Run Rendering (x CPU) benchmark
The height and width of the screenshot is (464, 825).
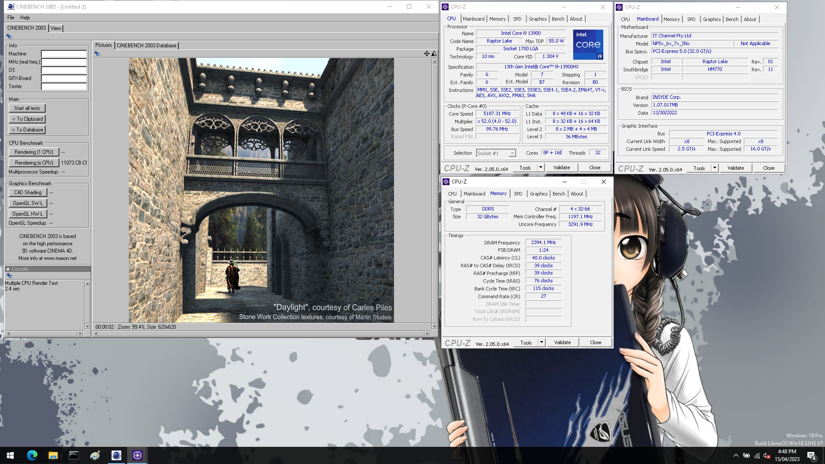34,163
